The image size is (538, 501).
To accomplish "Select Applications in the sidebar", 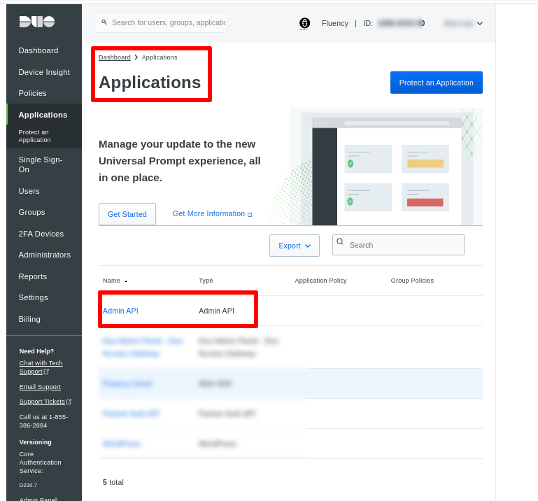I will (x=43, y=115).
